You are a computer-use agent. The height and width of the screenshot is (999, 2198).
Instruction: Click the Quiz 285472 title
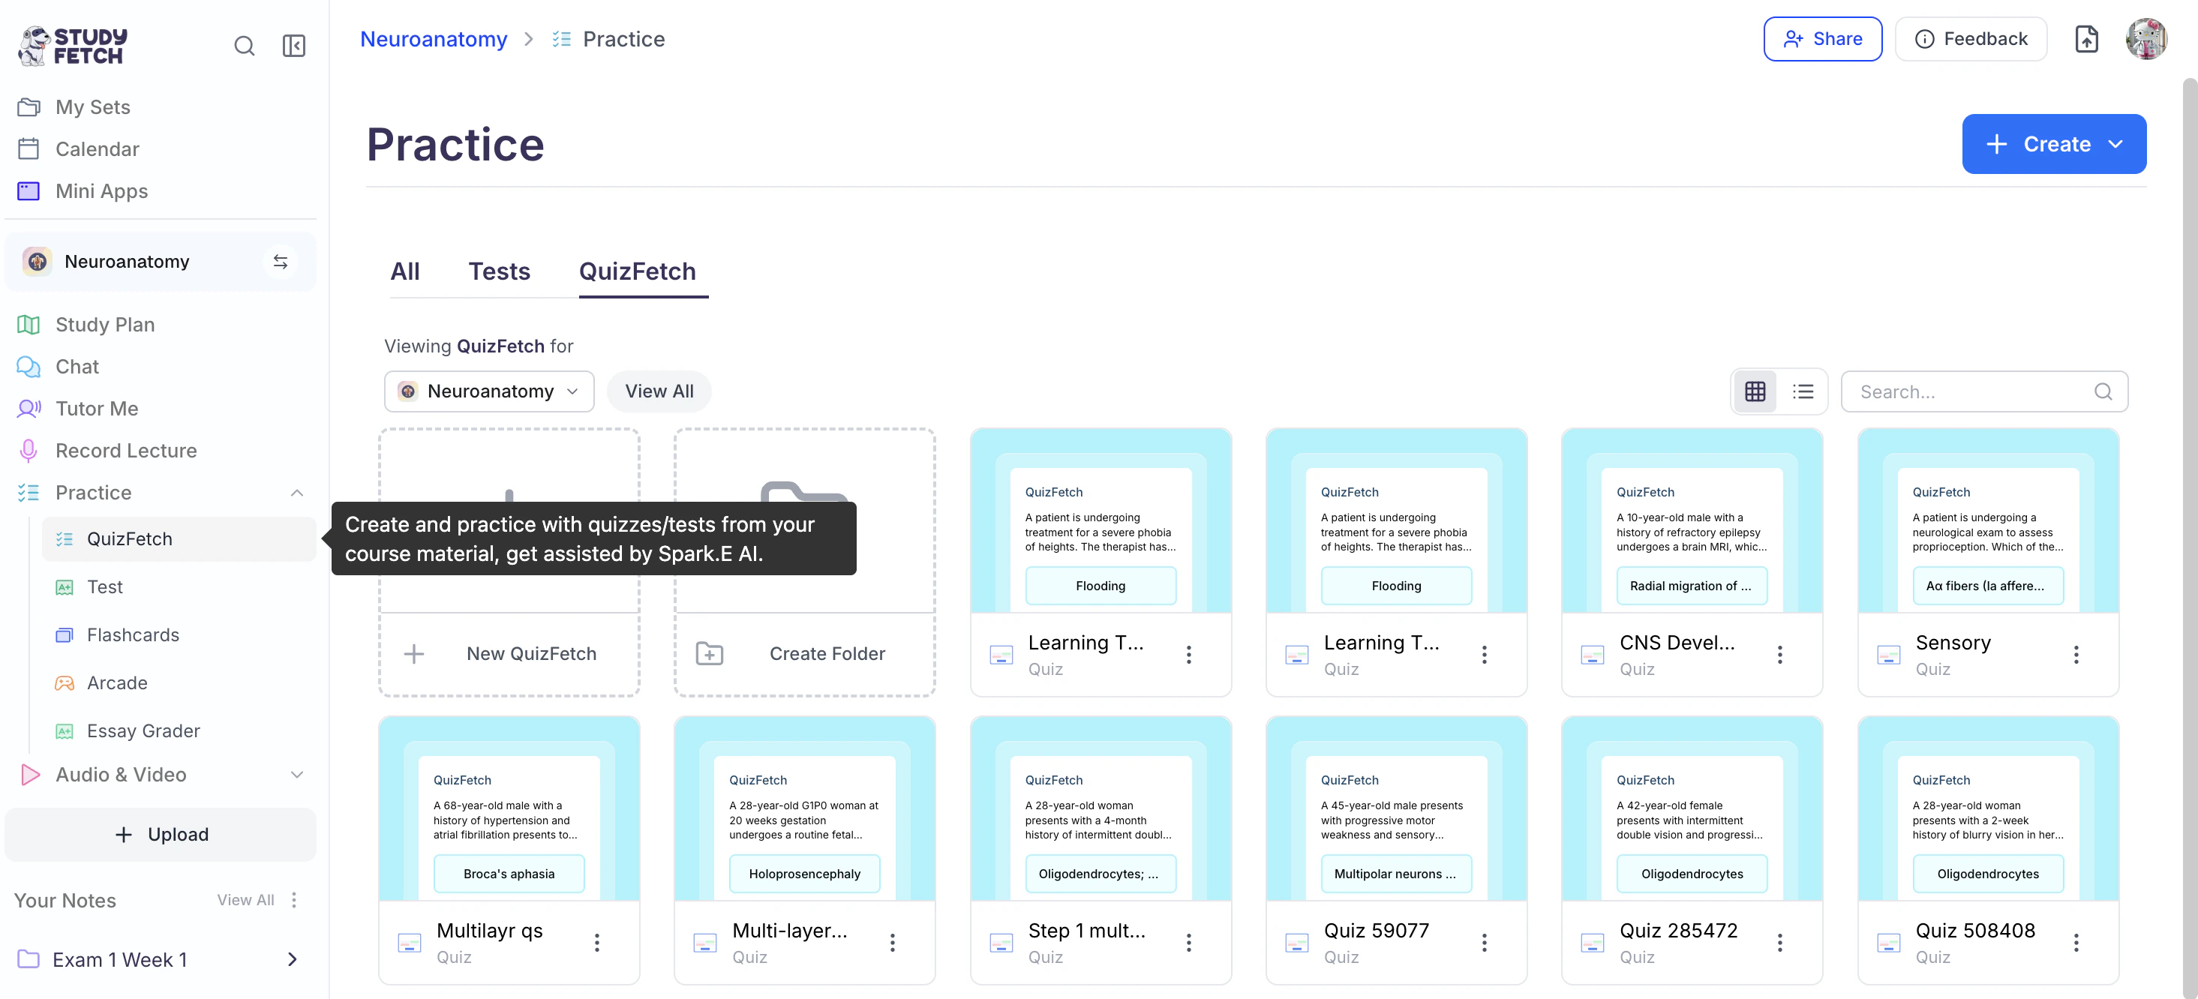(1678, 930)
